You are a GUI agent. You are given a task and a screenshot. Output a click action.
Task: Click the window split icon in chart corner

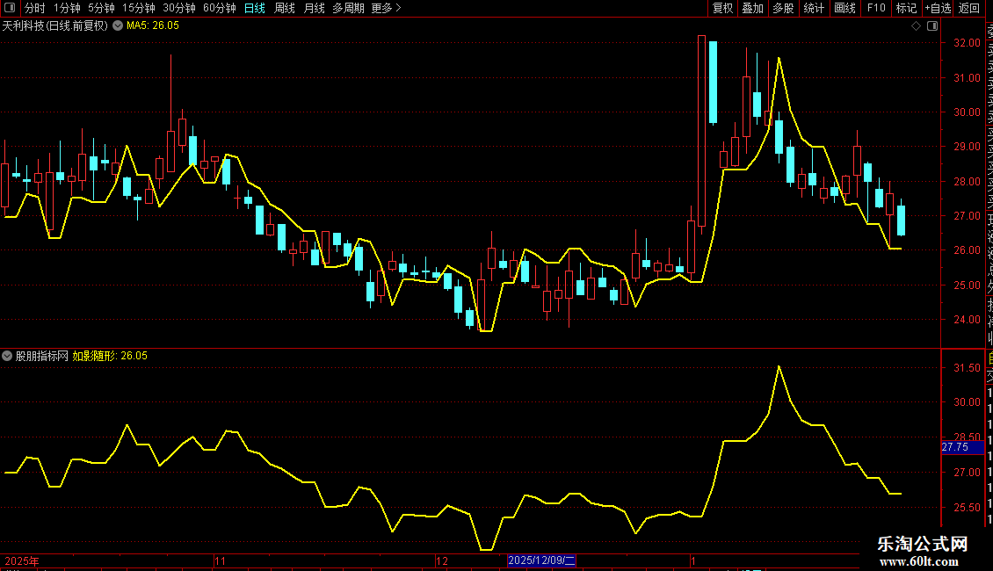click(932, 26)
